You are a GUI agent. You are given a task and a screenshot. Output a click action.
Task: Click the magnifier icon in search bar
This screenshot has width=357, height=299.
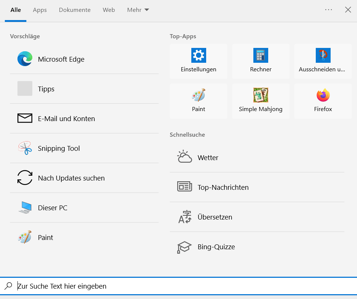(x=9, y=286)
